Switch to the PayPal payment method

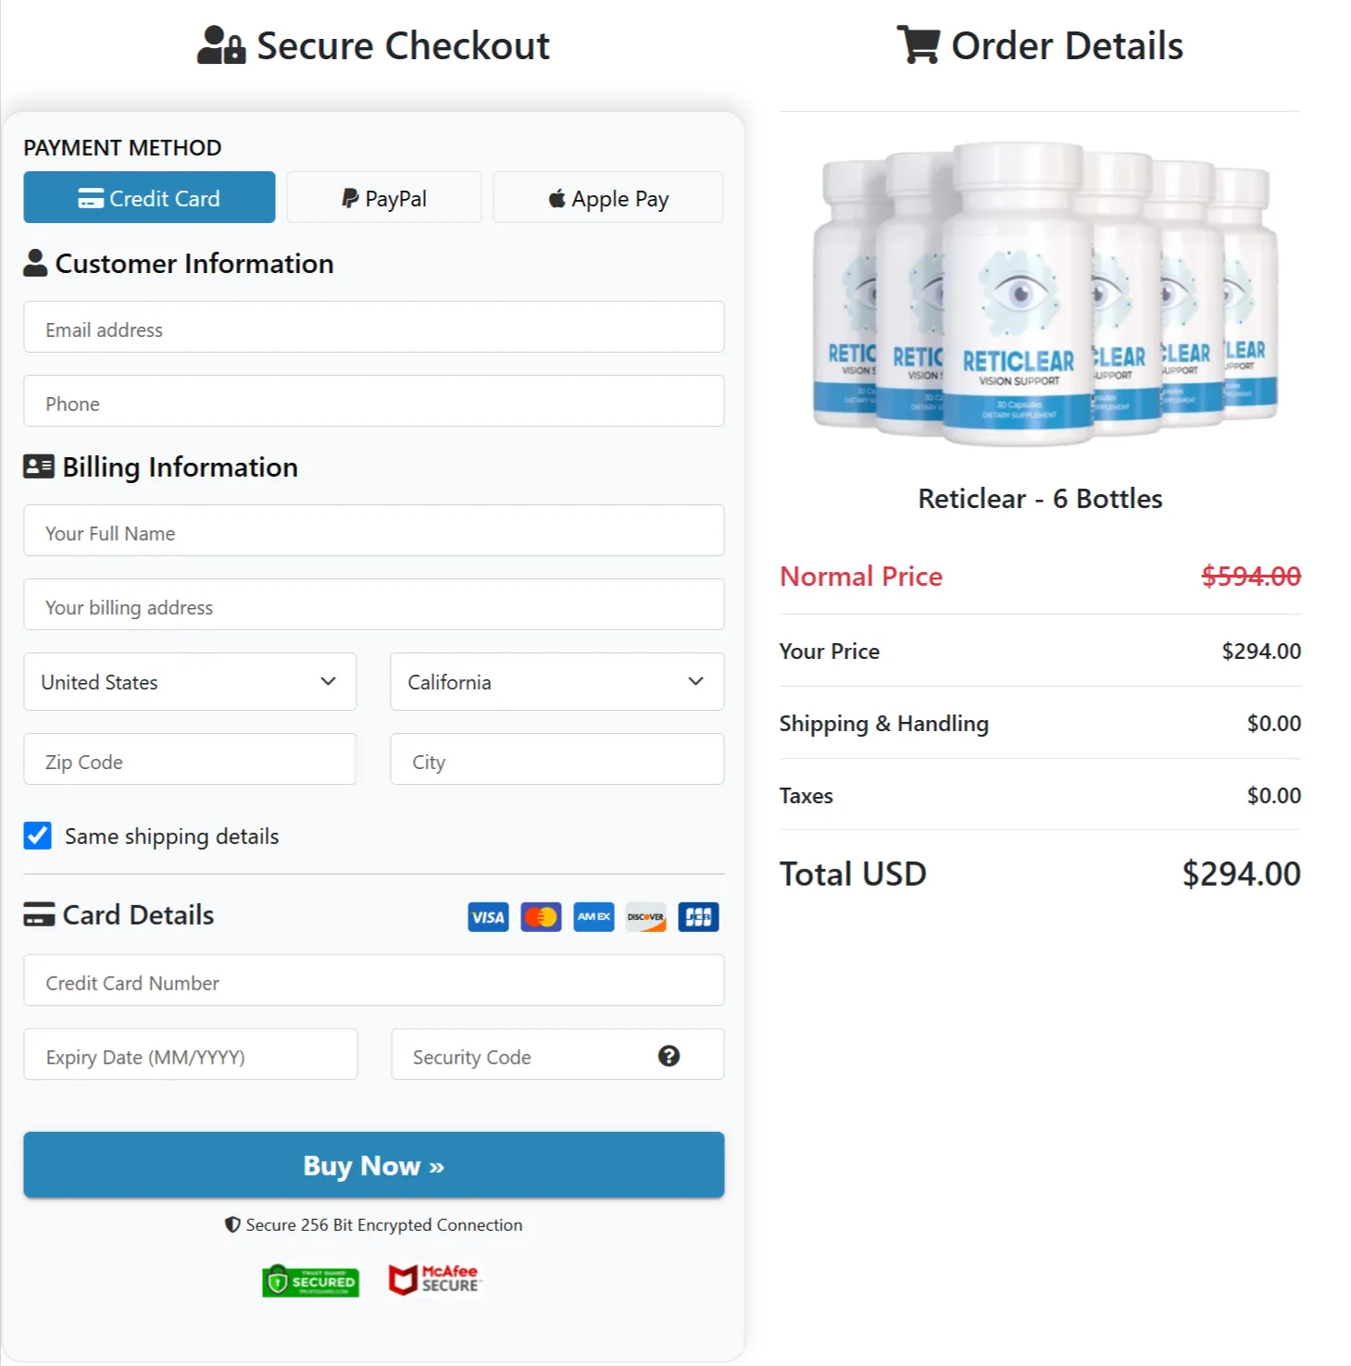pyautogui.click(x=384, y=197)
